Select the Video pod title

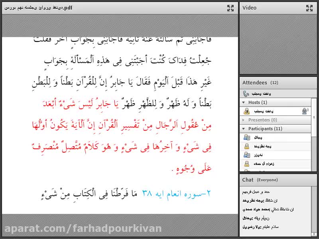pyautogui.click(x=249, y=8)
